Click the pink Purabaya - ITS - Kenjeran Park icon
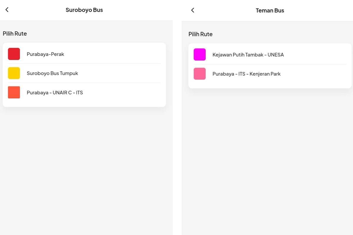 pos(200,74)
